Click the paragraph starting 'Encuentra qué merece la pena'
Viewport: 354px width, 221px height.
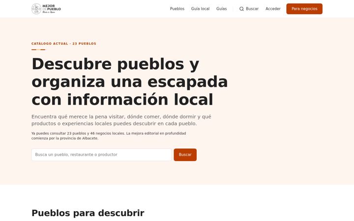coord(121,120)
